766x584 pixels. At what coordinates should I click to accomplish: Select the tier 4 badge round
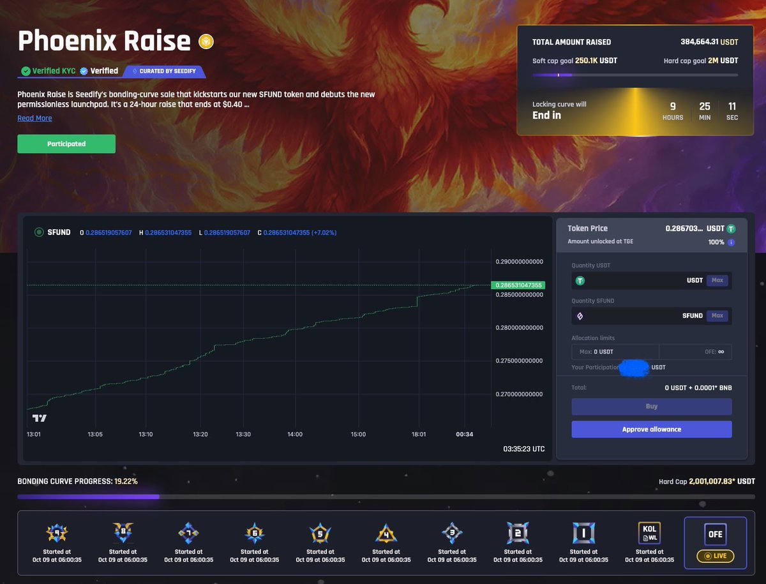pyautogui.click(x=386, y=532)
